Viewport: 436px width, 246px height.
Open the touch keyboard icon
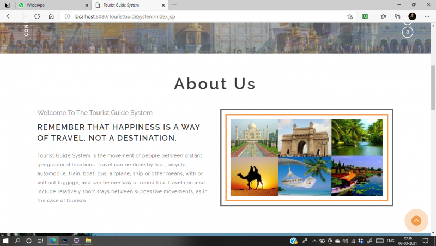[379, 241]
